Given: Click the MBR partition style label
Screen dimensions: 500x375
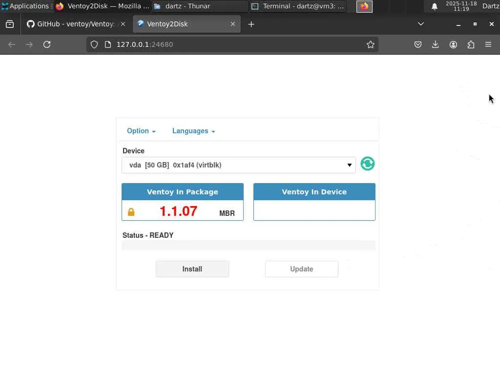Looking at the screenshot, I should pyautogui.click(x=227, y=213).
